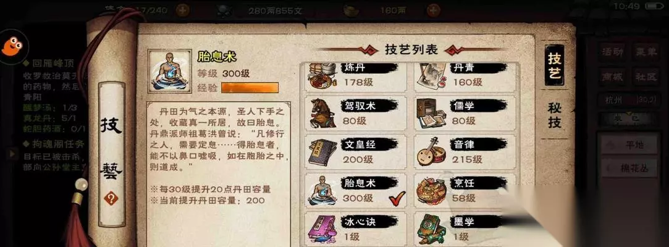669x247 pixels.
Task: Open the orange question mark help icon
Action: (x=111, y=198)
